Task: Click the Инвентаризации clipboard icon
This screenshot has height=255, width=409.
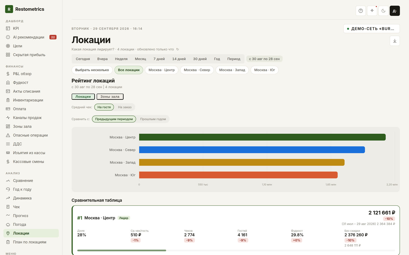Action: (8, 100)
